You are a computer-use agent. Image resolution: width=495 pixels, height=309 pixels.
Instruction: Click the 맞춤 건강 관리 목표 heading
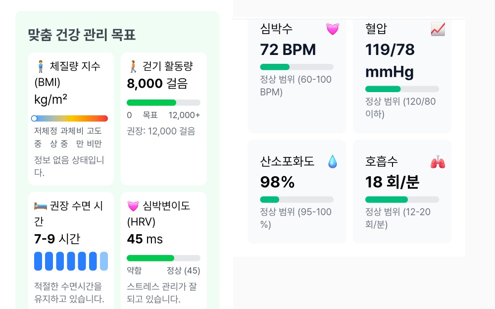click(82, 35)
